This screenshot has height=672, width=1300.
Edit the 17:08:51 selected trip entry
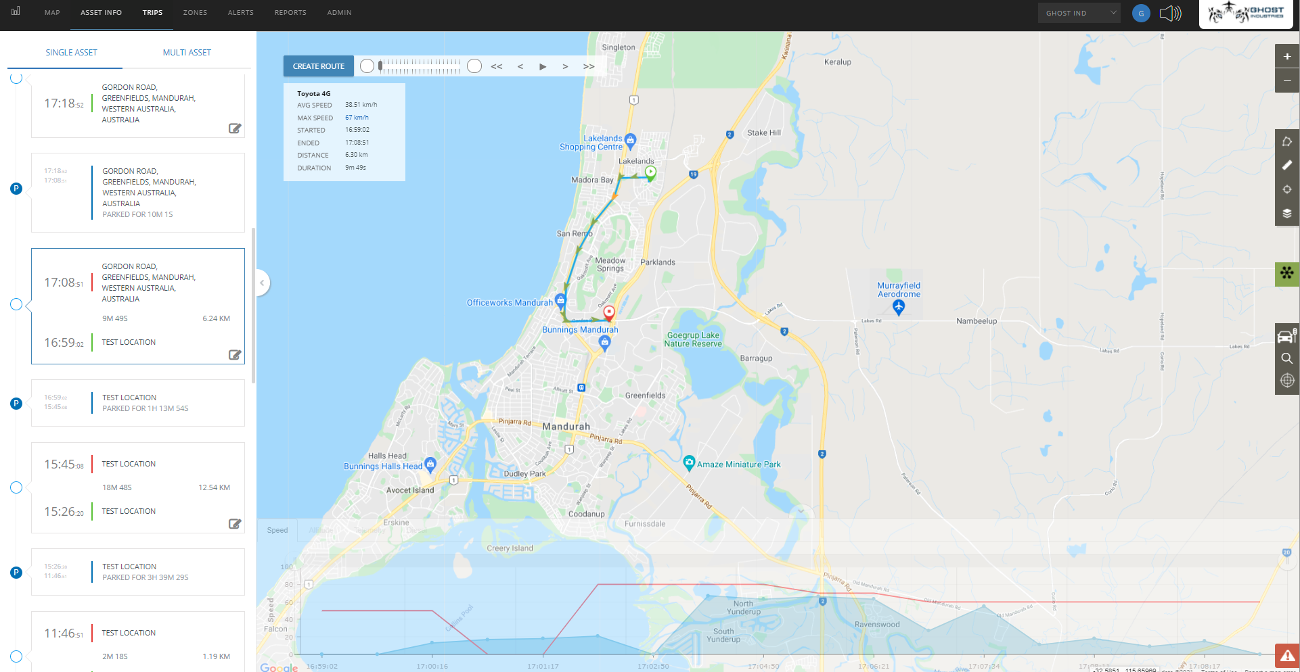click(x=235, y=355)
